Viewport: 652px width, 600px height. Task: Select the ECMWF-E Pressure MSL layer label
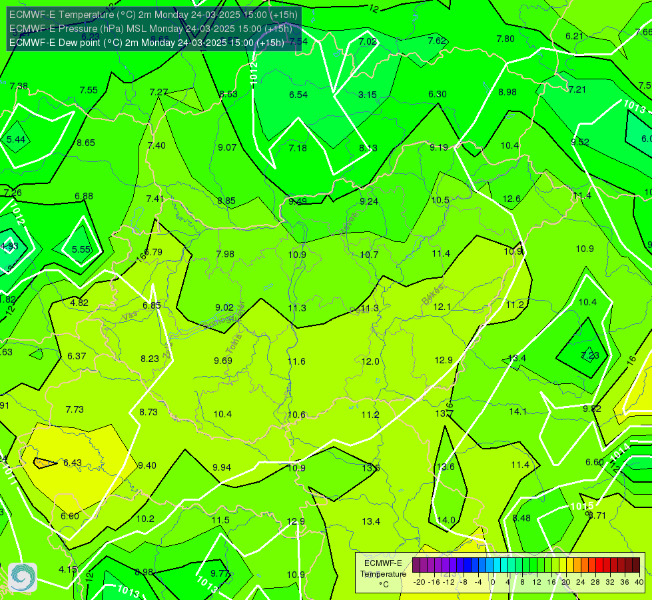click(151, 29)
